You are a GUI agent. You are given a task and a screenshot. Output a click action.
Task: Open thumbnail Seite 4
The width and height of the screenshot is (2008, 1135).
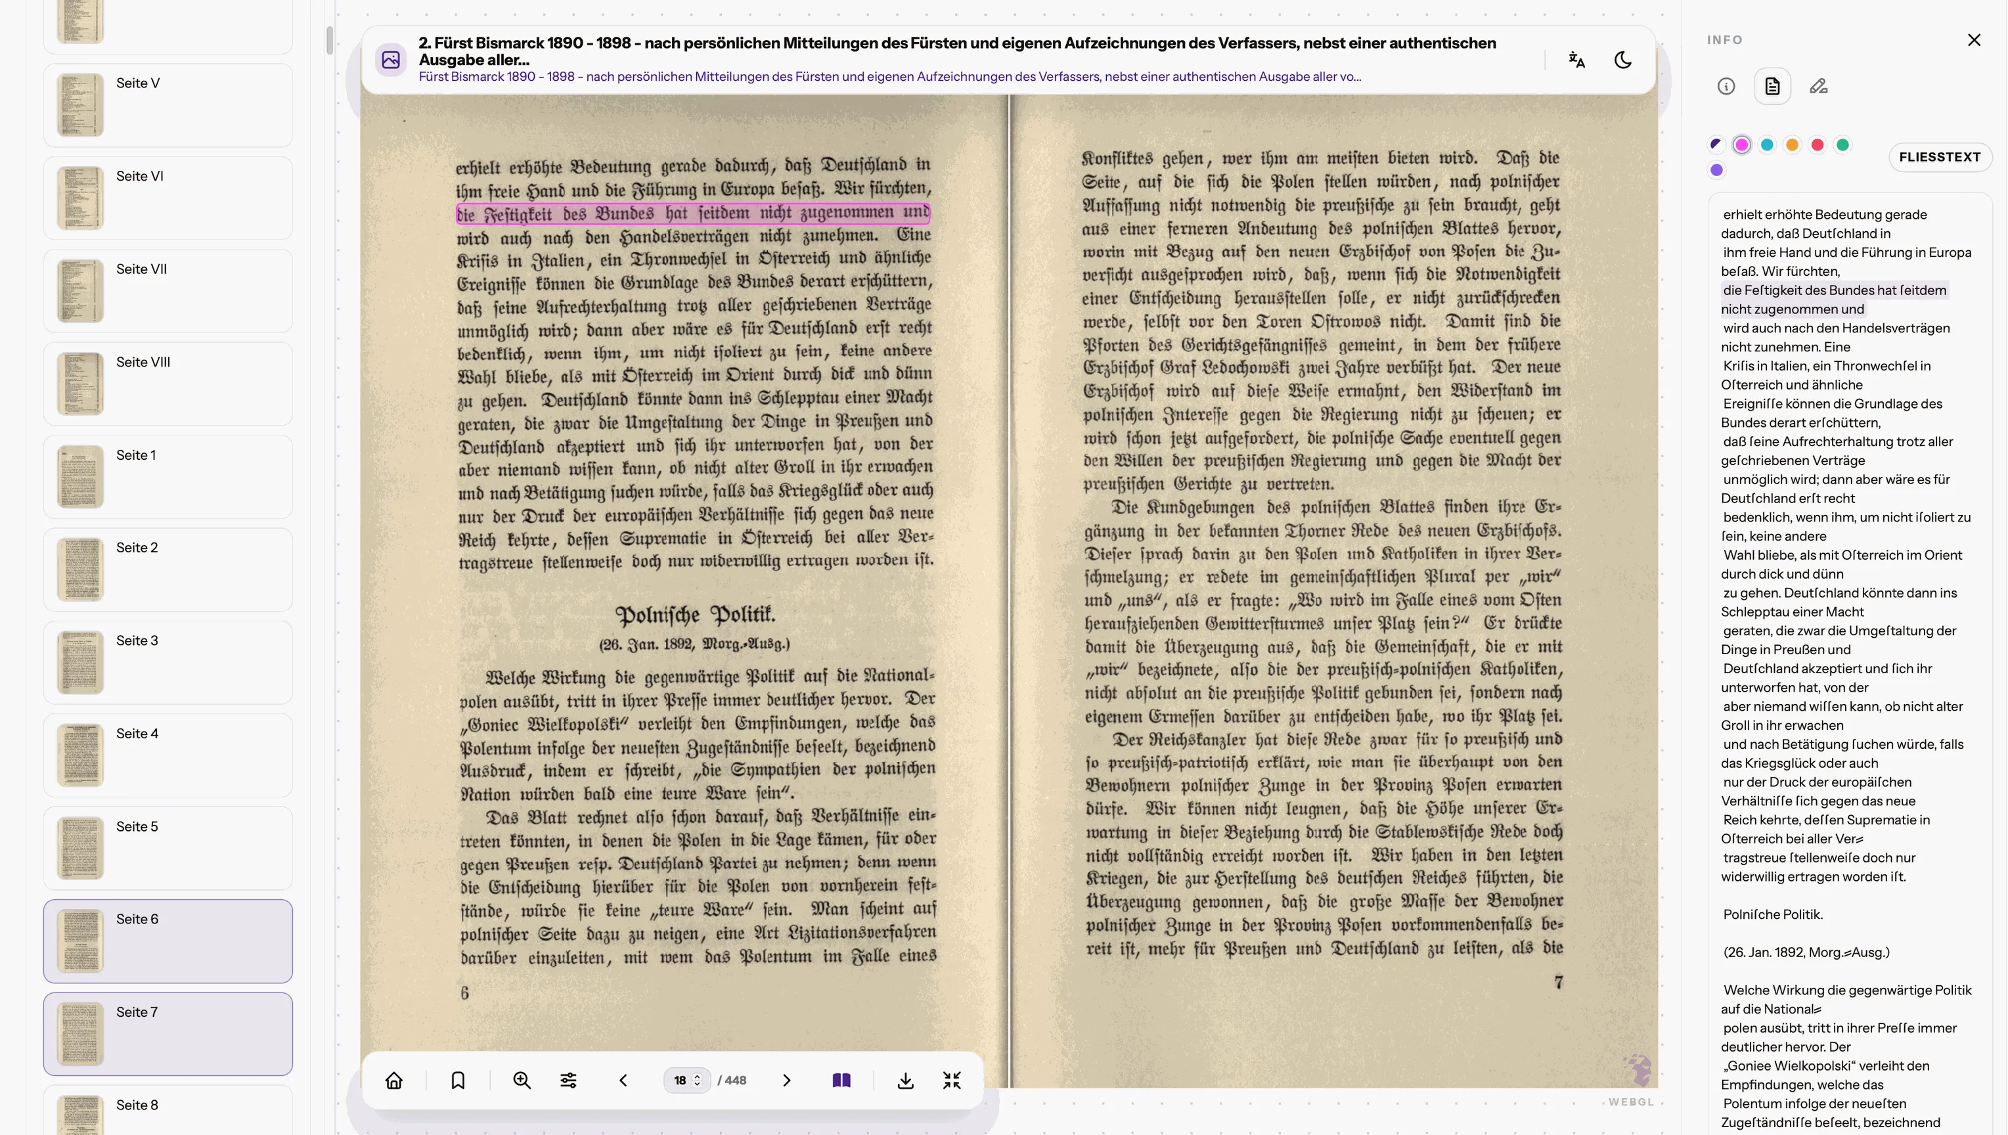167,755
